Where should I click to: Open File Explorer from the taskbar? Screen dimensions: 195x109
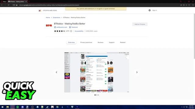[8, 107]
